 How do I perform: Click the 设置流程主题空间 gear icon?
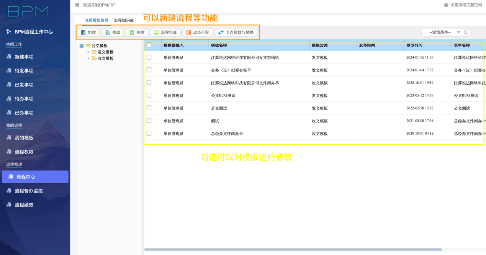(x=446, y=5)
